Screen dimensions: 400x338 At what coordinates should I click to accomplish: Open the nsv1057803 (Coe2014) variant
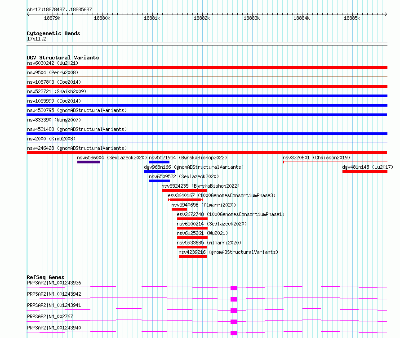[54, 82]
